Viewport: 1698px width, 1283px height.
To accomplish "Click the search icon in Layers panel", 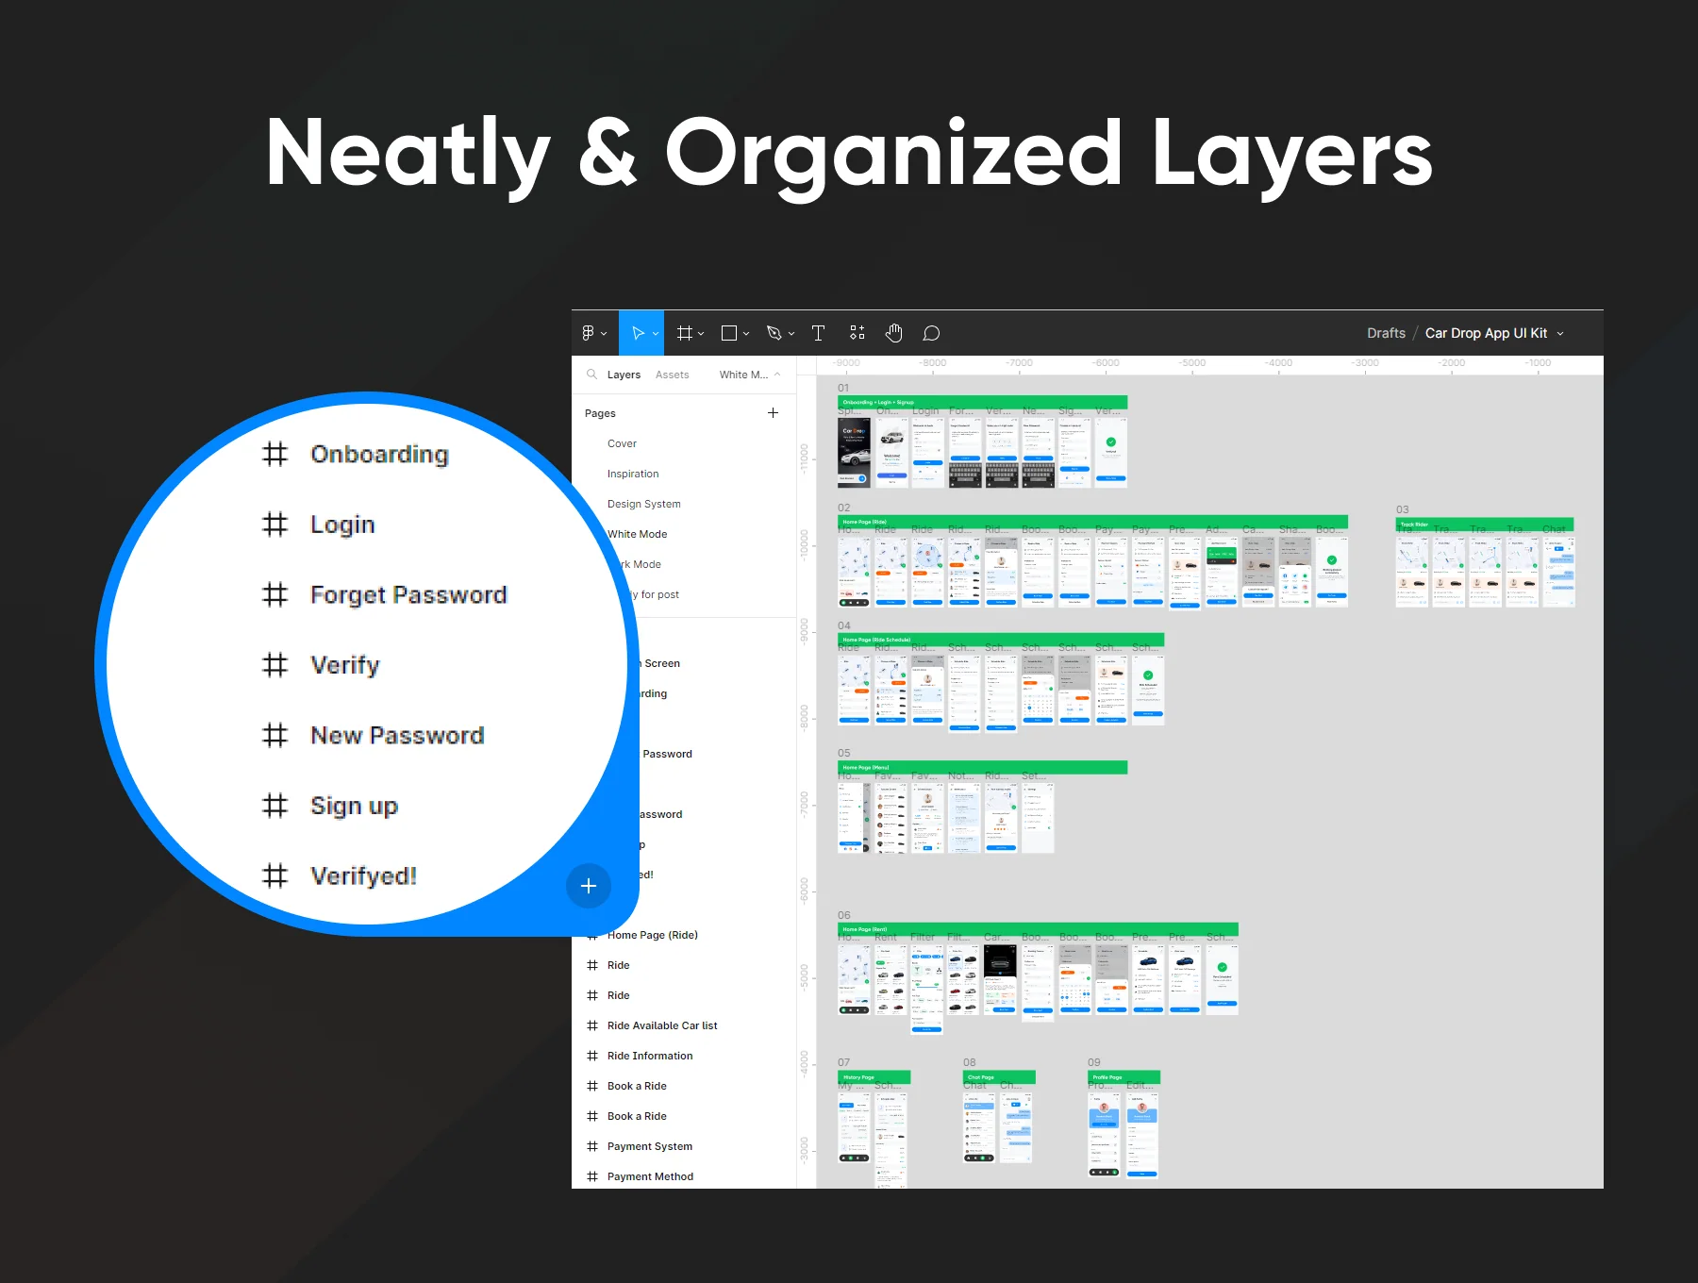I will (x=592, y=375).
